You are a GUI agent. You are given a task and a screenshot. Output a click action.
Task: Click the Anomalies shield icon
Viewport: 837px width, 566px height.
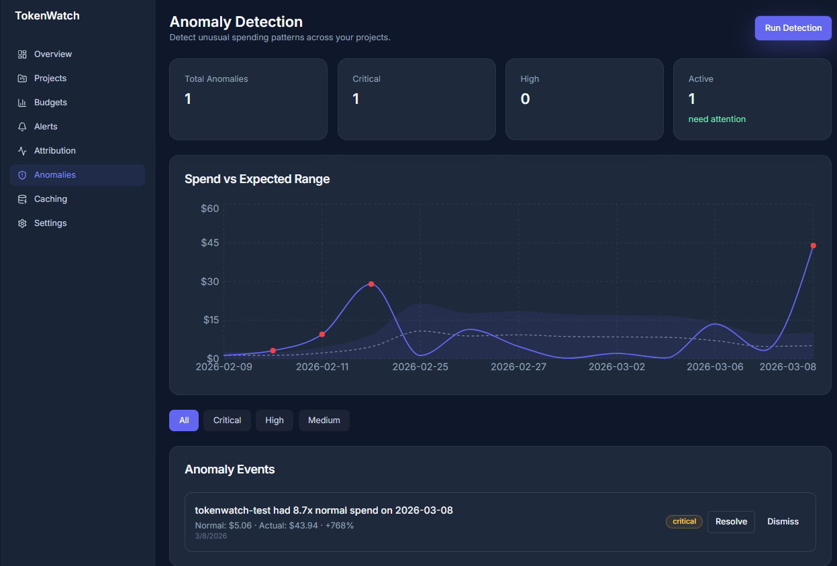(21, 174)
